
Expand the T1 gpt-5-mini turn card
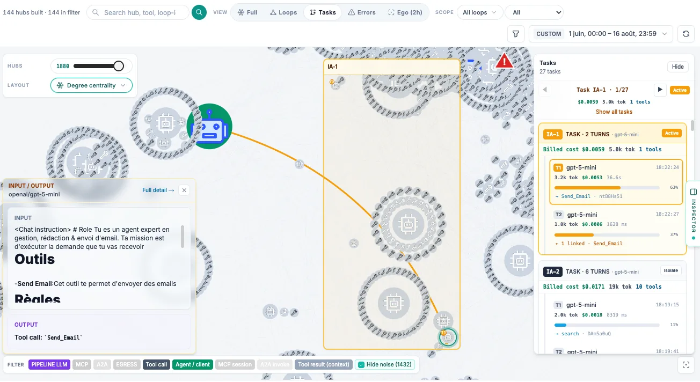point(616,181)
